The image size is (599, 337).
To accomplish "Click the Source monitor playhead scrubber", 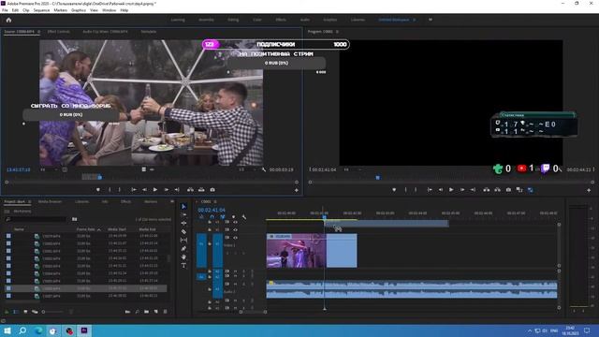I will (100, 177).
